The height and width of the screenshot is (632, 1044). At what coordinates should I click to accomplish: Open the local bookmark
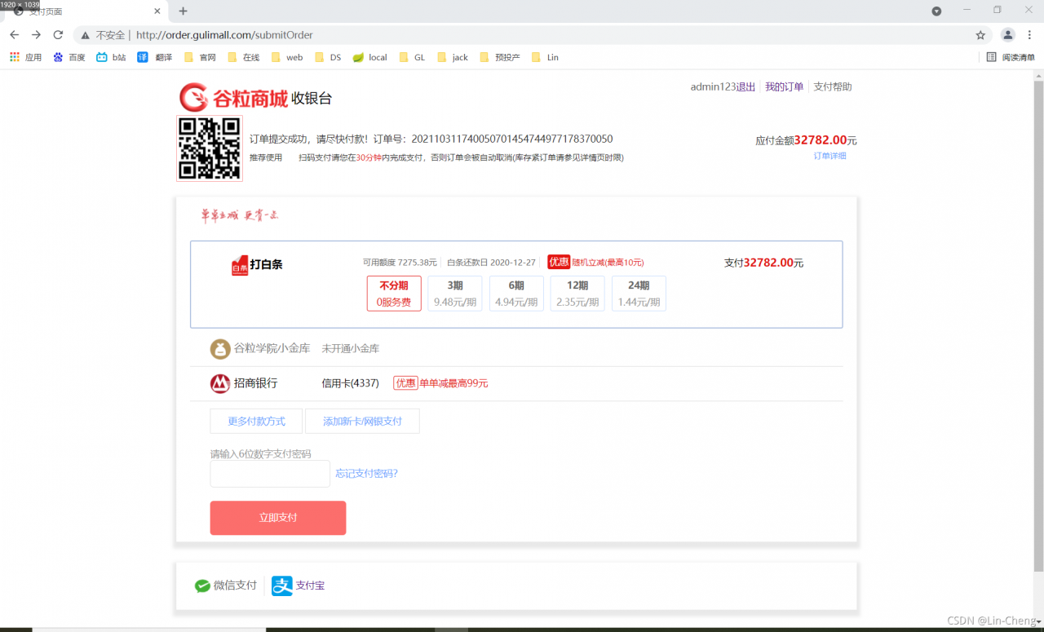pos(369,57)
